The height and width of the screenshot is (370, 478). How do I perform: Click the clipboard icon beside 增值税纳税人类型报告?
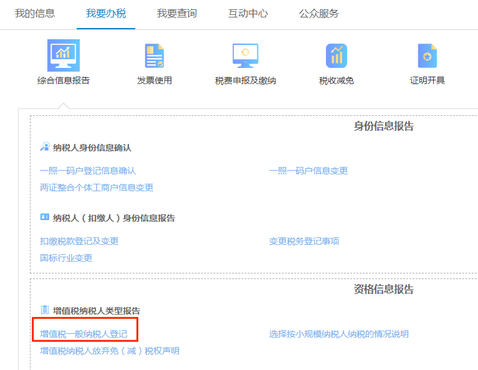pyautogui.click(x=45, y=310)
